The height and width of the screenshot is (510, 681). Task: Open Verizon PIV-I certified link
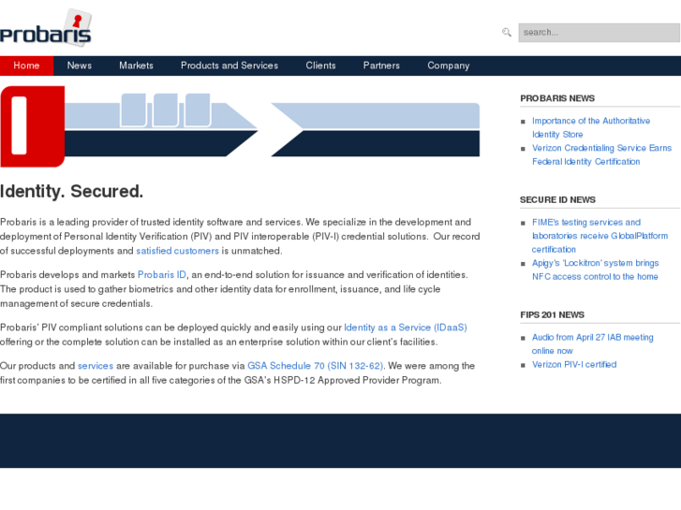point(574,365)
